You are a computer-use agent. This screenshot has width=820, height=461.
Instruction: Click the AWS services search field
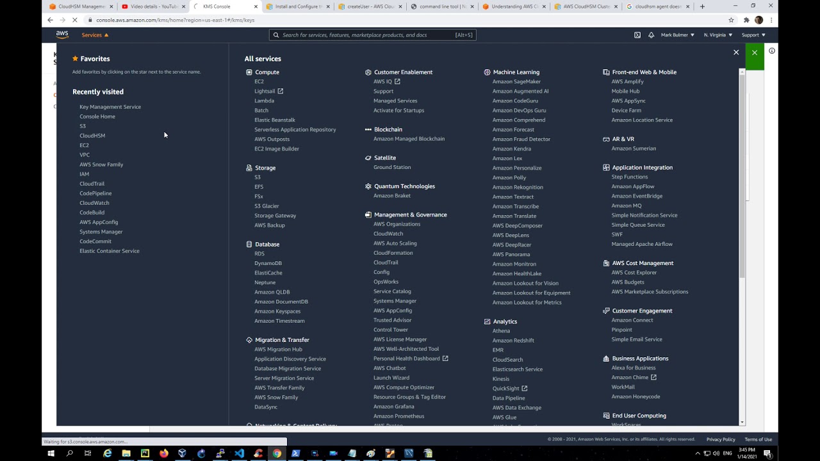pyautogui.click(x=373, y=35)
